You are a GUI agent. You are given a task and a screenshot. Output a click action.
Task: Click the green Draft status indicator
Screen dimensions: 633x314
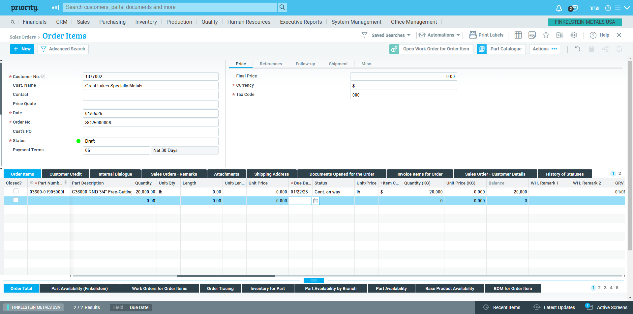pos(78,141)
